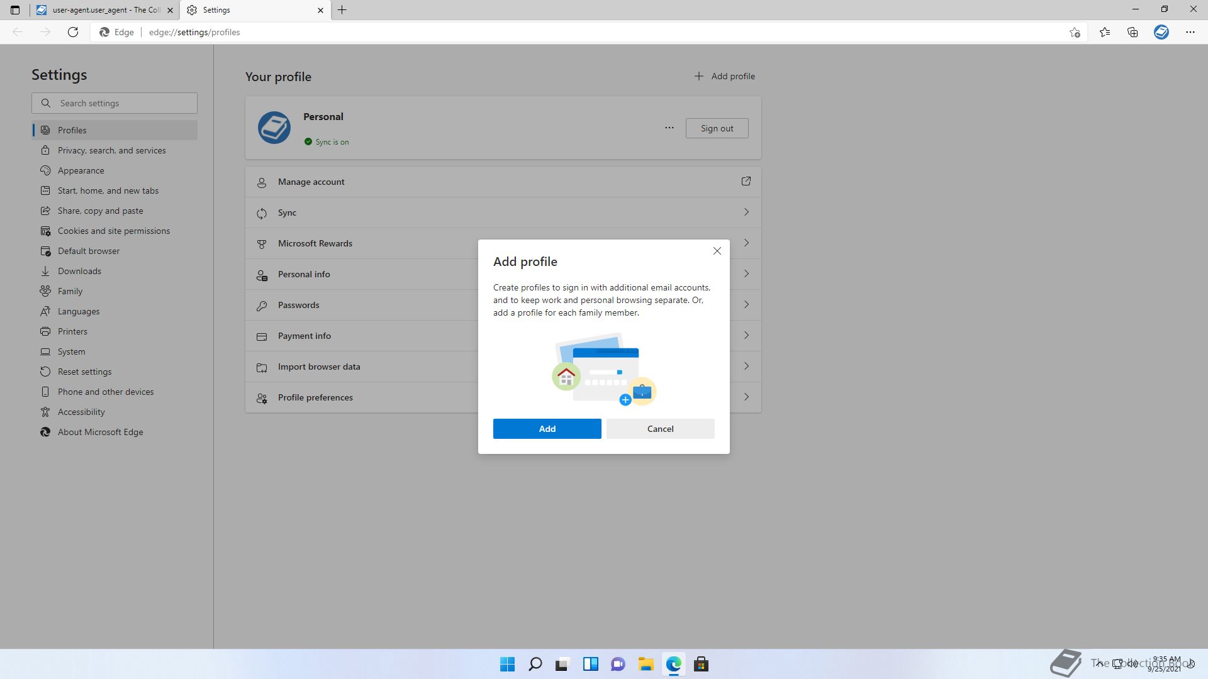Expand Profile preferences chevron

coord(746,397)
